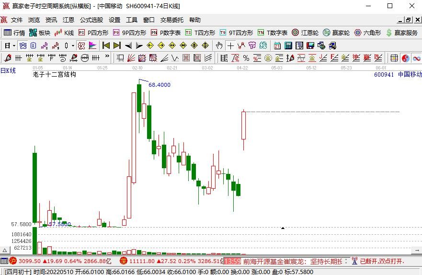Click yellow diamond horizontal-compress icon
The width and height of the screenshot is (422, 275).
click(x=183, y=46)
